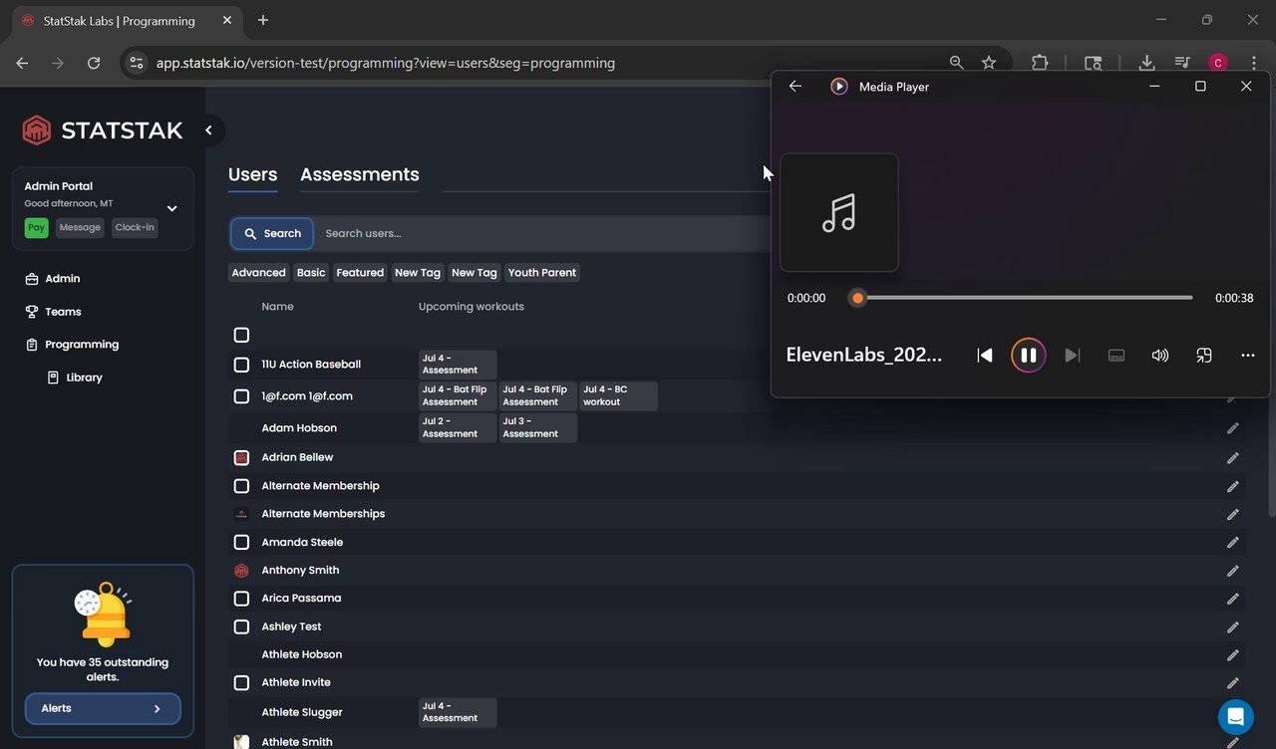Open edit pencil for Athlete Slugger

1233,713
